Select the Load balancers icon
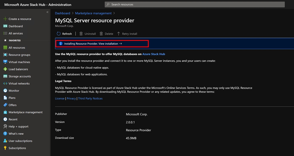Viewport: 294px width, 156px height. click(x=5, y=69)
